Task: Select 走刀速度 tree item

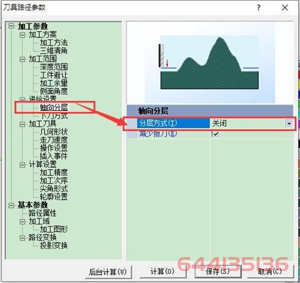Action: click(x=54, y=140)
